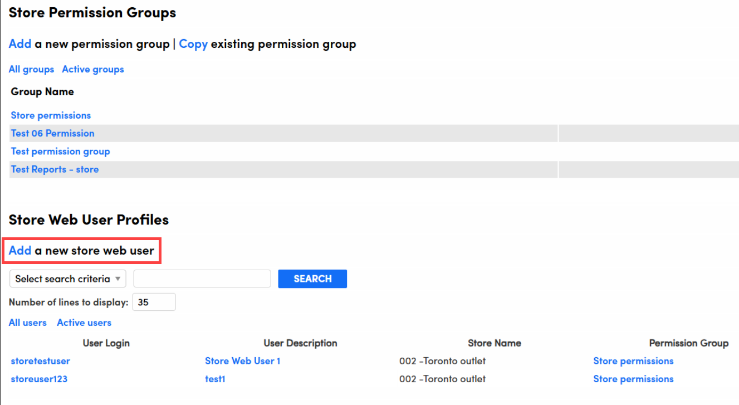Show Active groups filter
This screenshot has width=739, height=405.
click(x=93, y=70)
